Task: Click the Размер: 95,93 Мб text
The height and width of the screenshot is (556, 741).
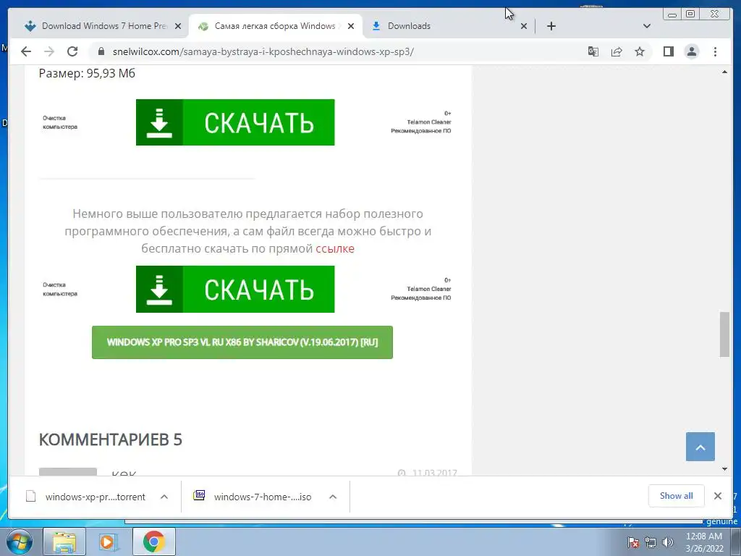Action: tap(87, 73)
